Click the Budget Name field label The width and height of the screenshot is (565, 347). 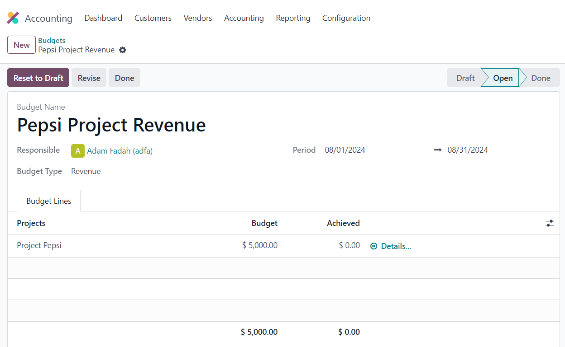[x=41, y=107]
